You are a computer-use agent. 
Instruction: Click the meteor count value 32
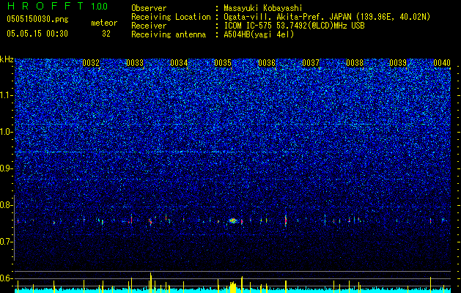106,34
